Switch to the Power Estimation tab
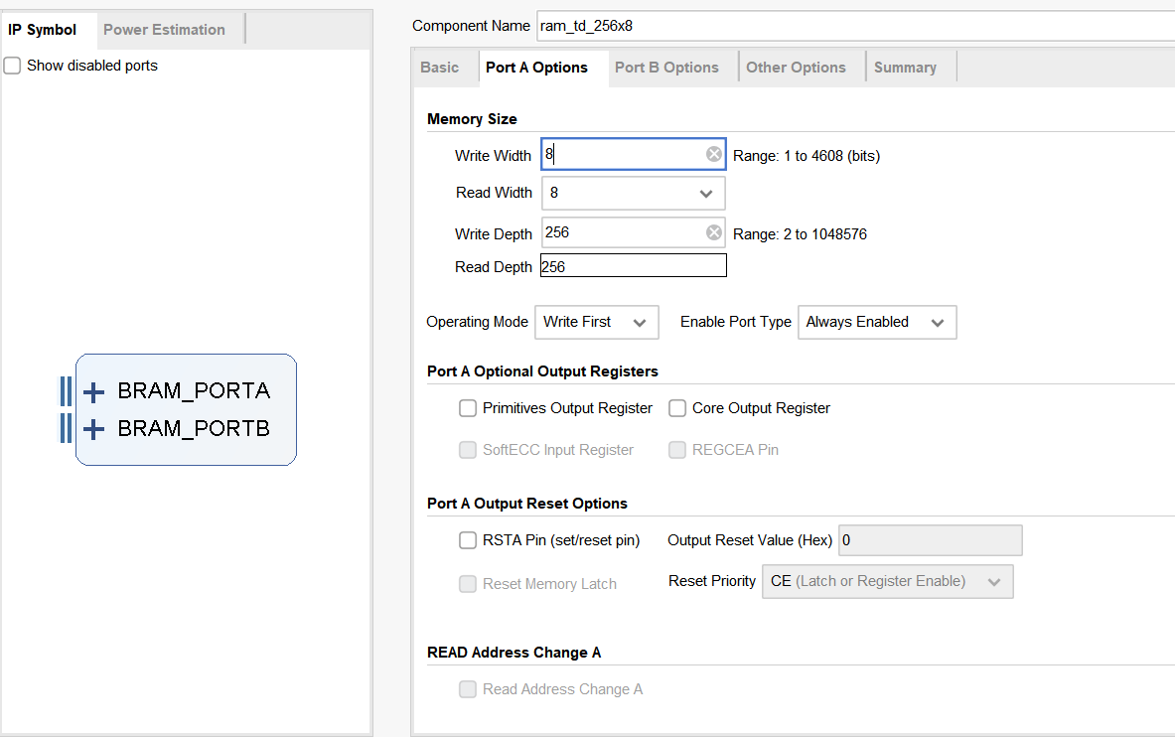The height and width of the screenshot is (737, 1175). coord(164,30)
